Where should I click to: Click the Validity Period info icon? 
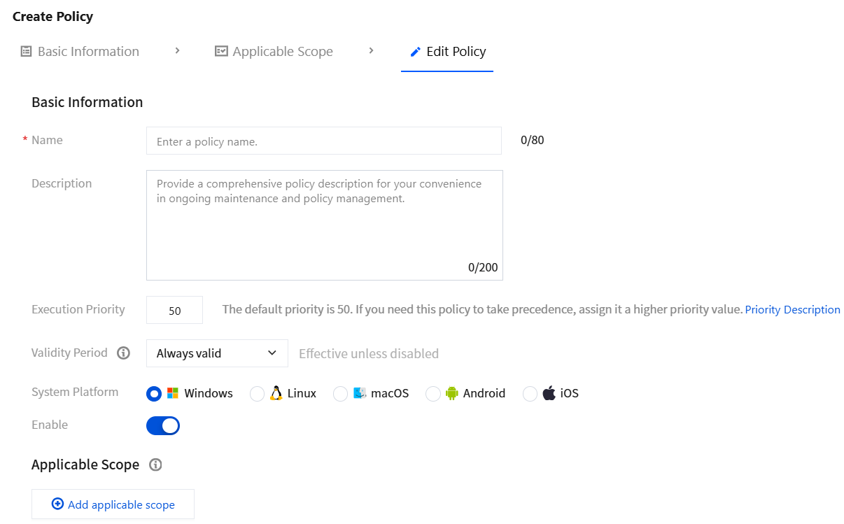click(x=124, y=353)
